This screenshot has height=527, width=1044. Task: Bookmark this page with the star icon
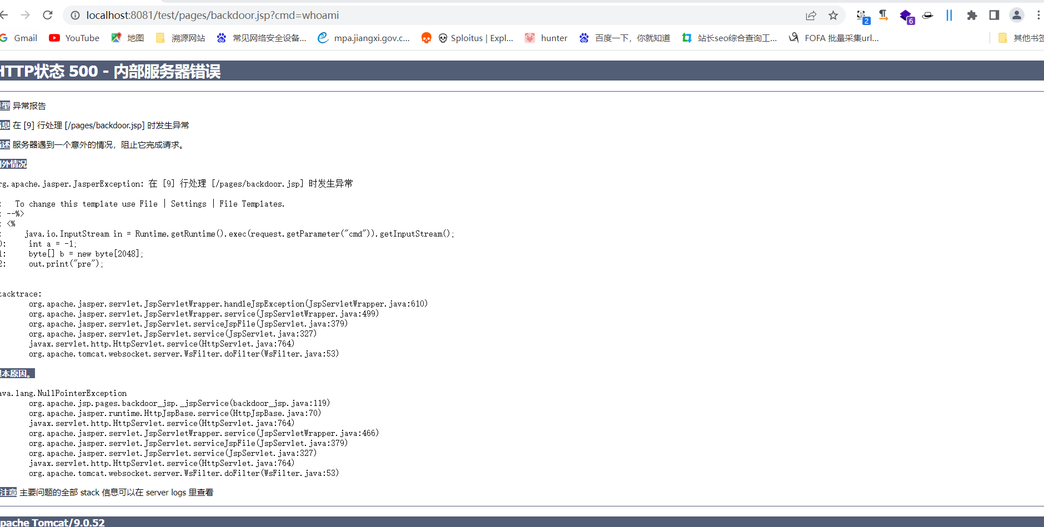coord(833,16)
